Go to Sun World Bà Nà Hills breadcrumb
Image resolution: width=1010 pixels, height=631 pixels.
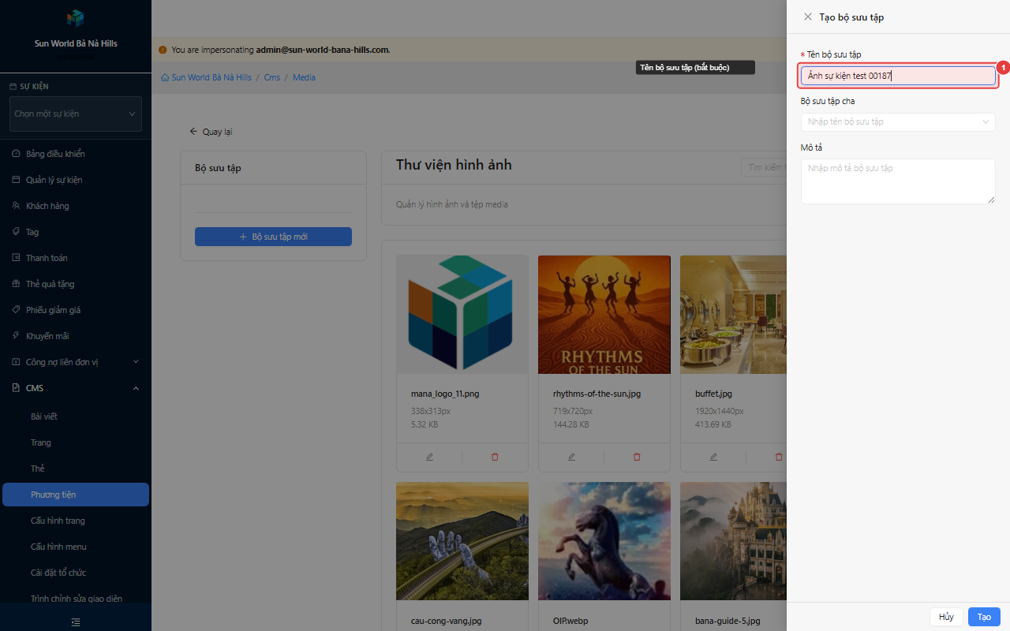tap(211, 77)
